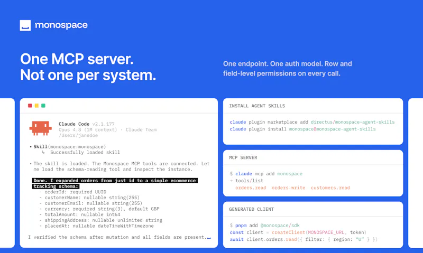The image size is (423, 253).
Task: Click 'Opus 4.8 (1M context)' line
Action: [x=108, y=129]
